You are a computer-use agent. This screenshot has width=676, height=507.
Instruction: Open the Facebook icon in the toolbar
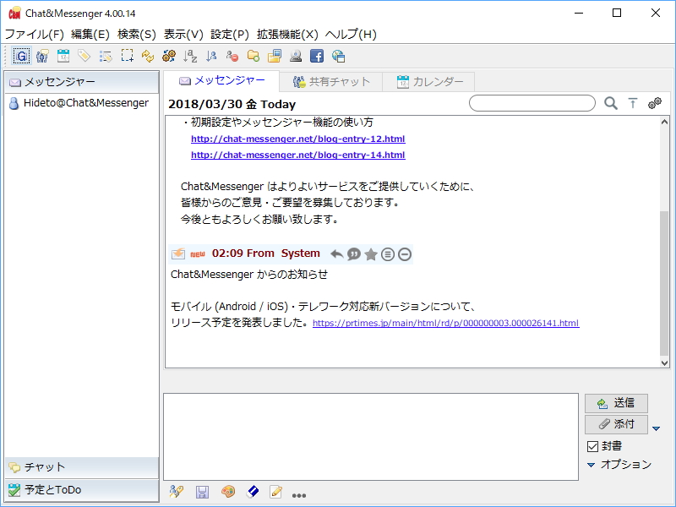coord(317,56)
